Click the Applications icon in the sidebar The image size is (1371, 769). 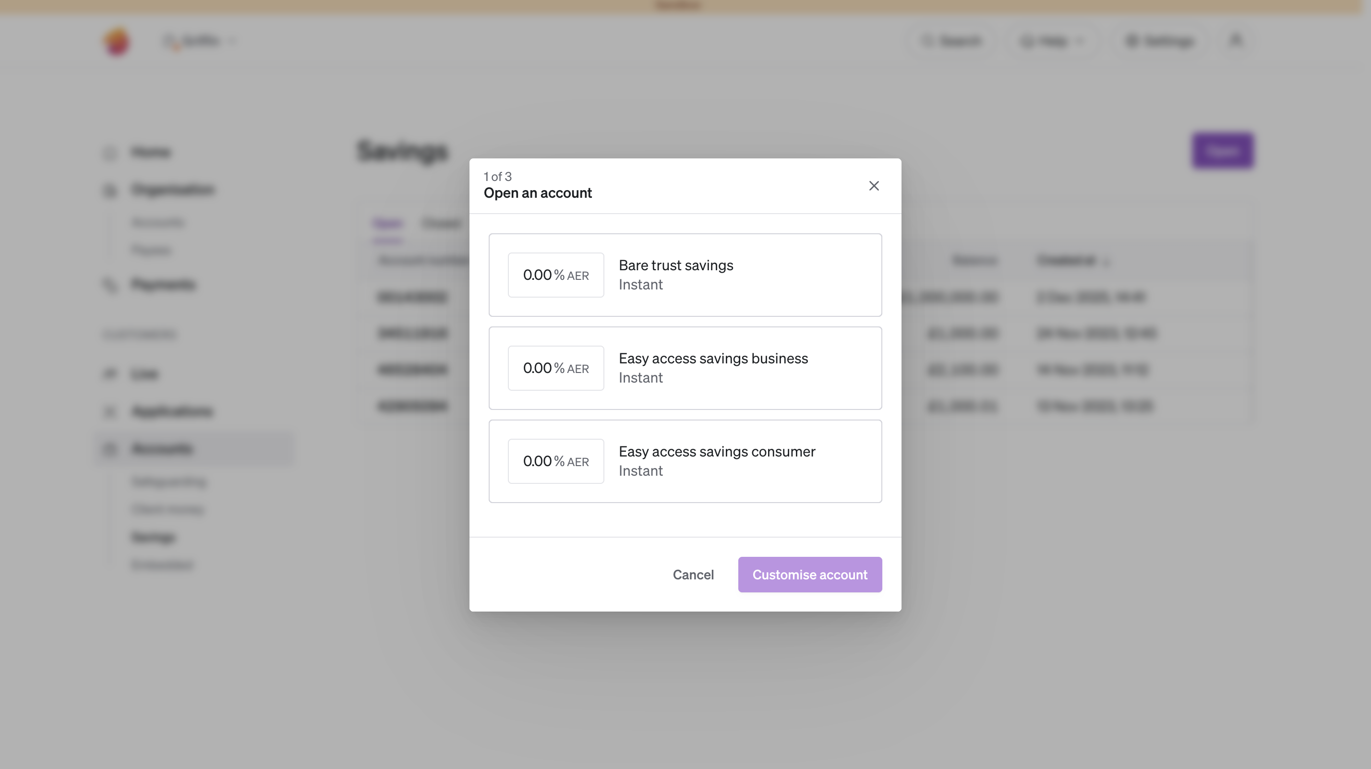point(110,411)
